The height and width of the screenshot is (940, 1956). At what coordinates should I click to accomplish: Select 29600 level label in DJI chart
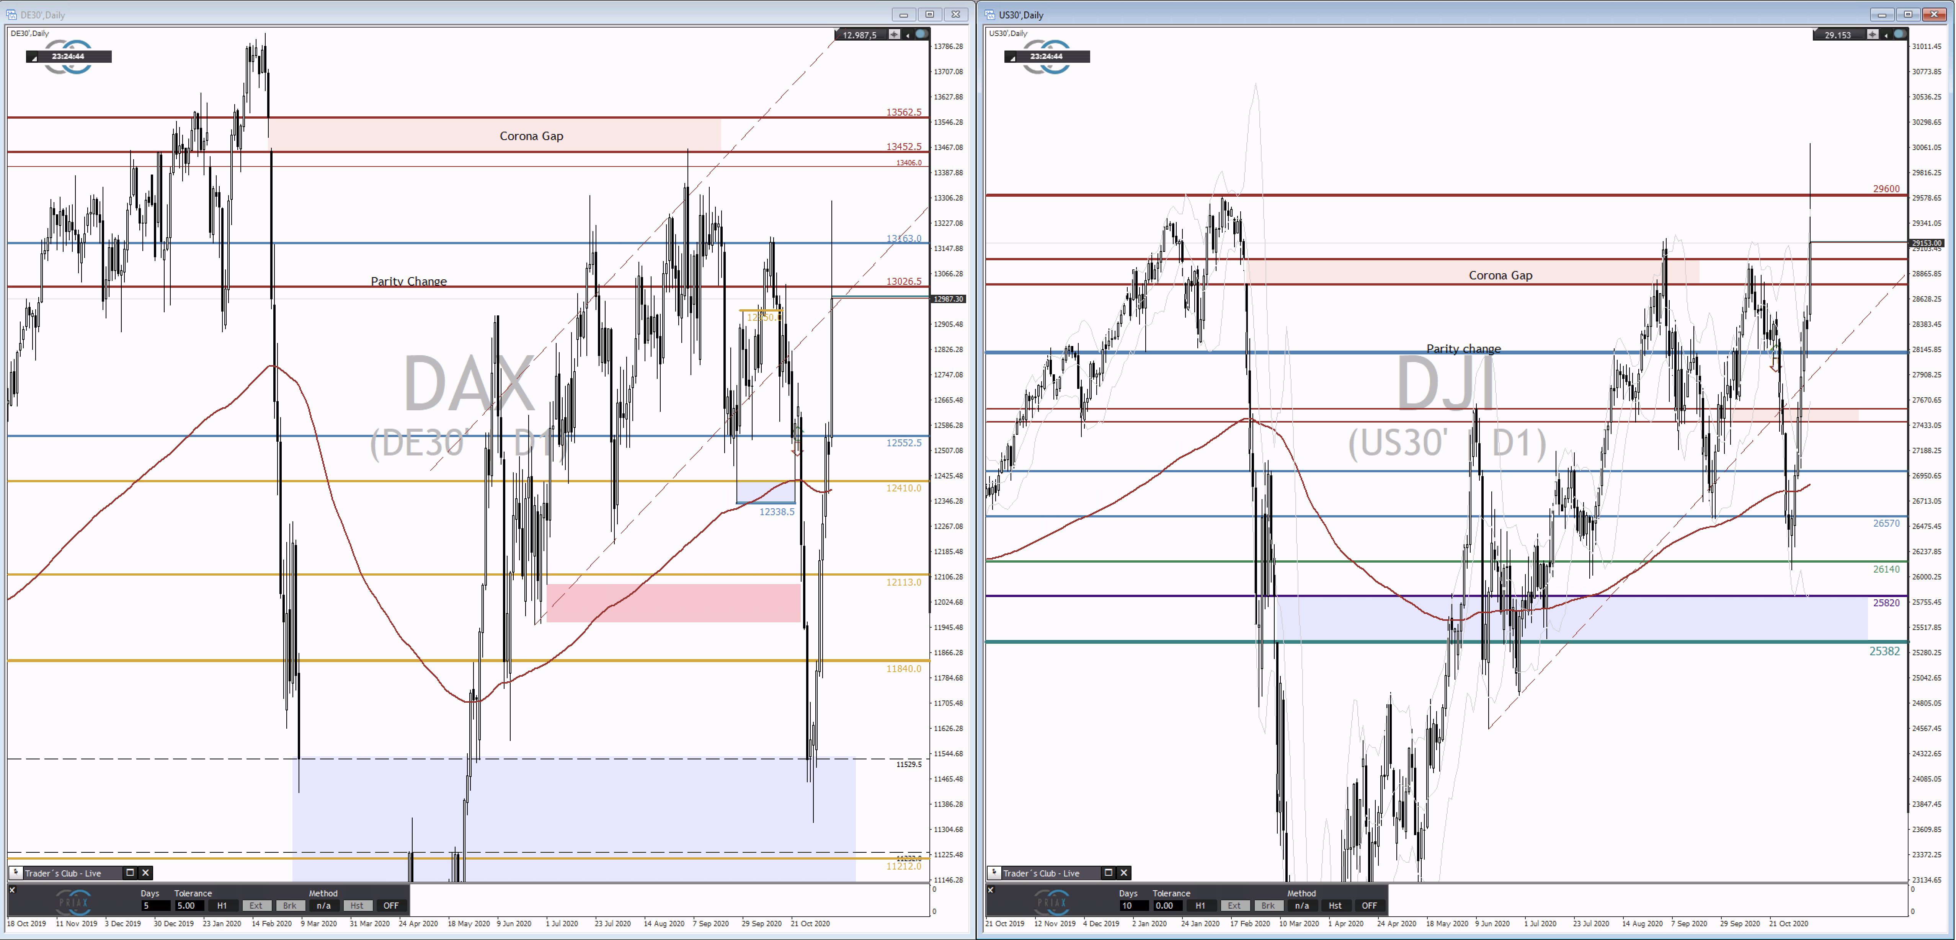(x=1886, y=188)
